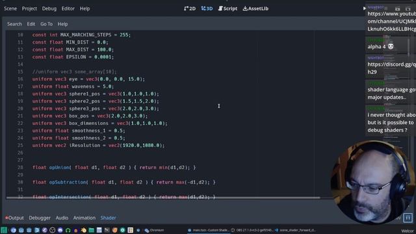Click the smoothness_2 uniform name
This screenshot has width=416, height=234.
point(88,138)
